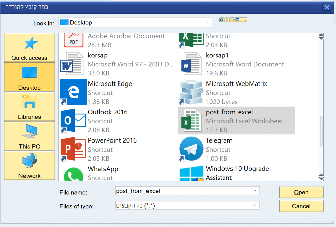Select the korsap Word 97-2003 document icon
The width and height of the screenshot is (336, 227).
72,64
